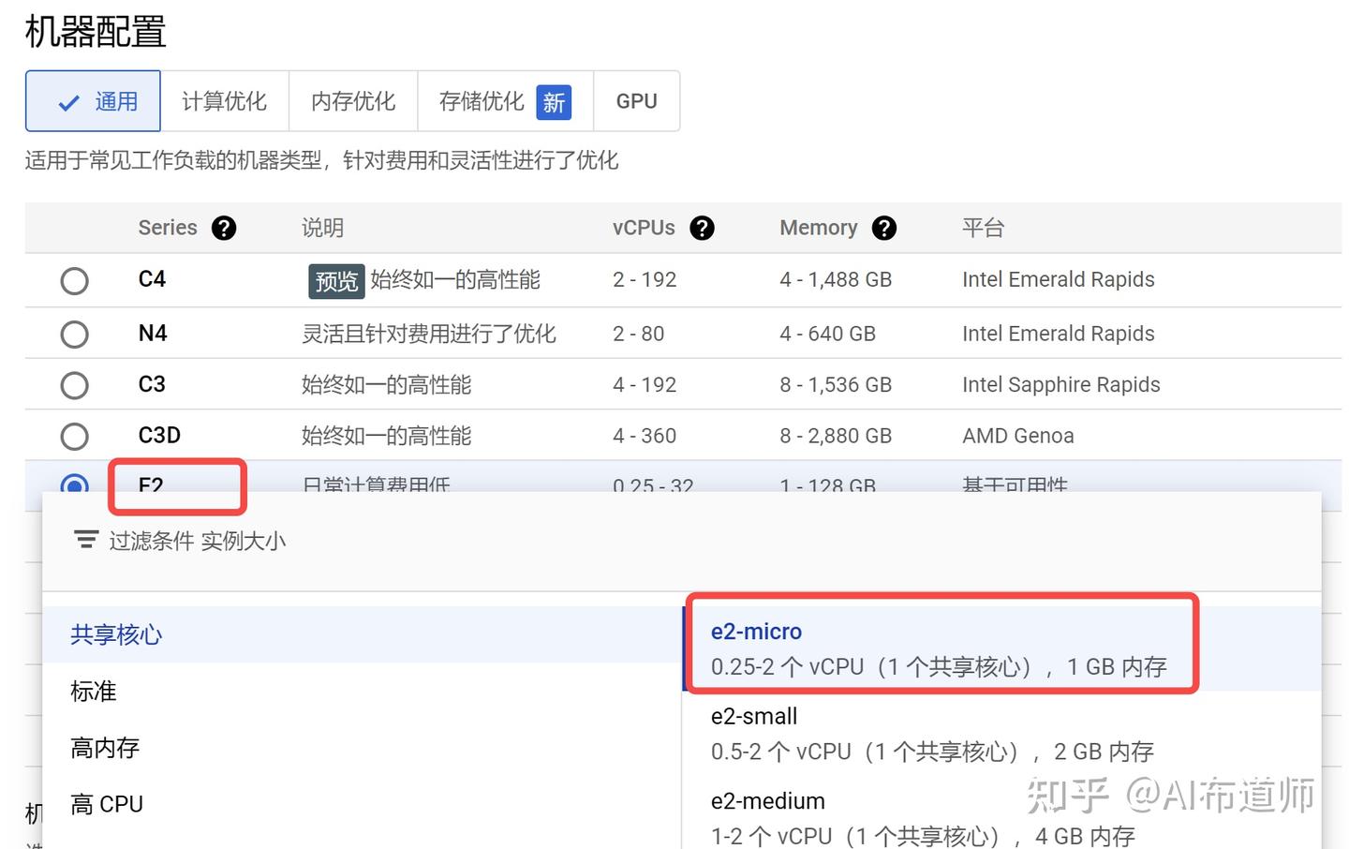The width and height of the screenshot is (1349, 849).
Task: Click the filter icon beside 过滤条件
Action: coord(86,540)
